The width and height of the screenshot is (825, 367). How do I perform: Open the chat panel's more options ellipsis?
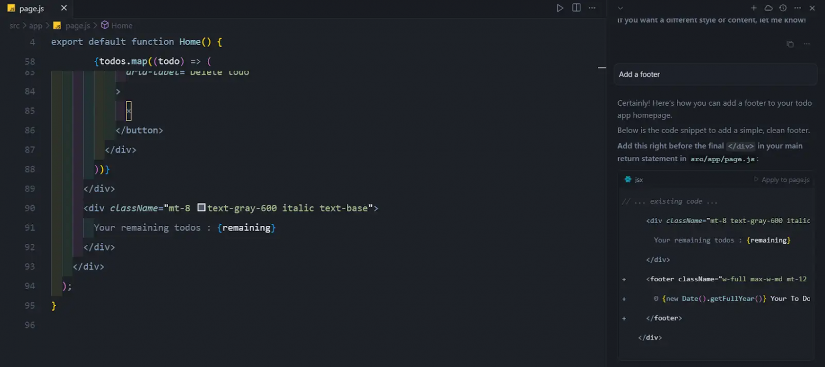tap(797, 8)
